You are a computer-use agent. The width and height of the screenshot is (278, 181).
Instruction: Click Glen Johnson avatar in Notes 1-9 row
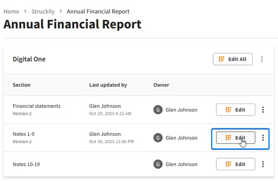(x=158, y=138)
